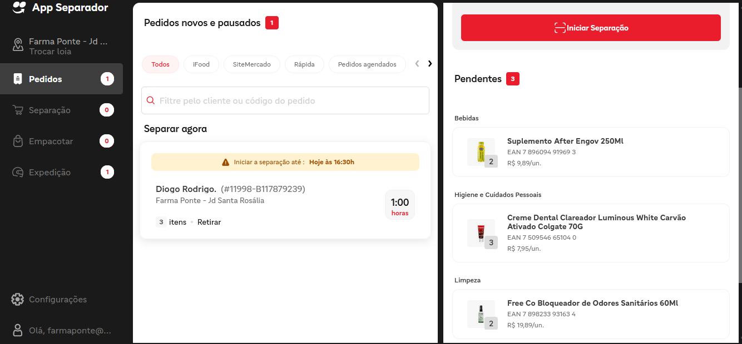Open Pedidos from the sidebar
Image resolution: width=742 pixels, height=344 pixels.
(46, 79)
